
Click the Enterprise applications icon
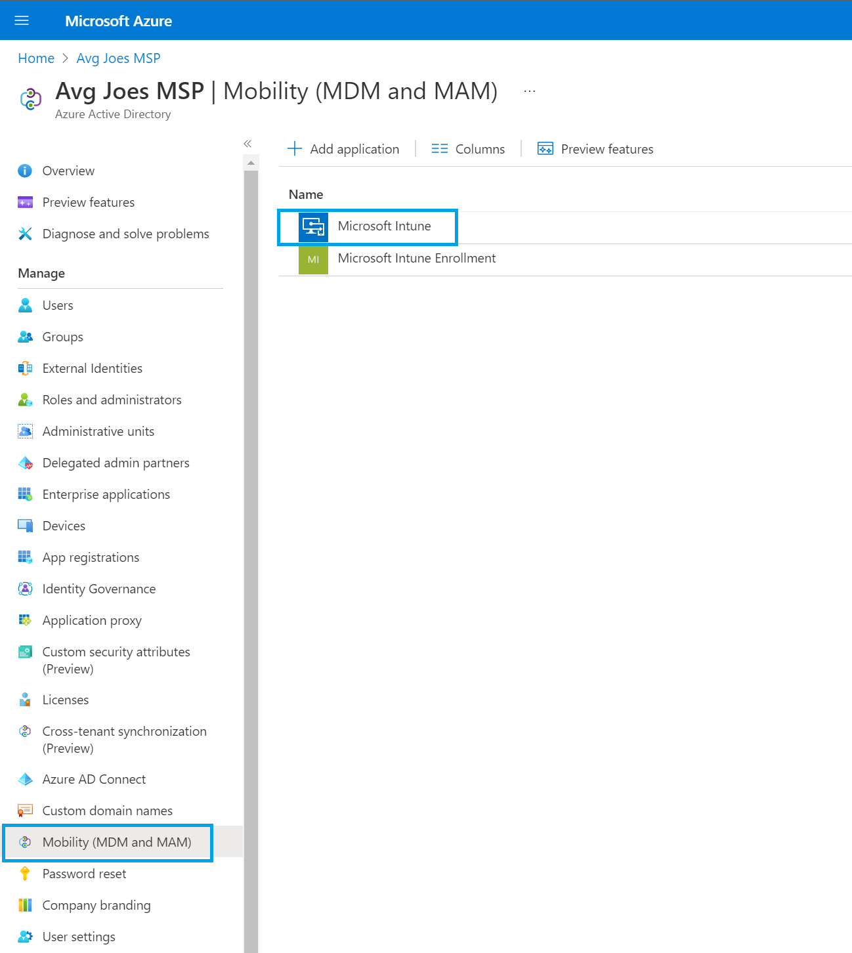point(25,494)
